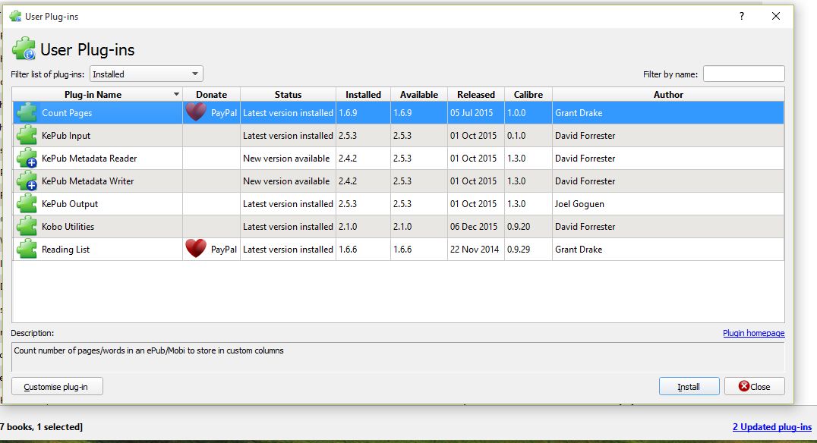Click the Customise plug-in button
Viewport: 817px width, 443px height.
coord(57,386)
